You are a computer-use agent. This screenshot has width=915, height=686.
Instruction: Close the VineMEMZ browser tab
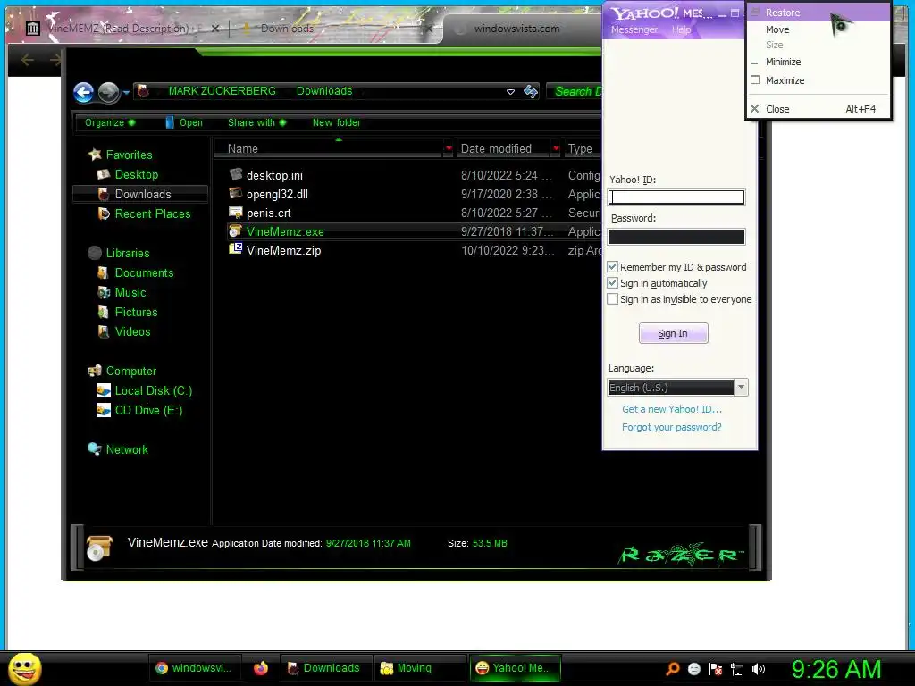(215, 28)
